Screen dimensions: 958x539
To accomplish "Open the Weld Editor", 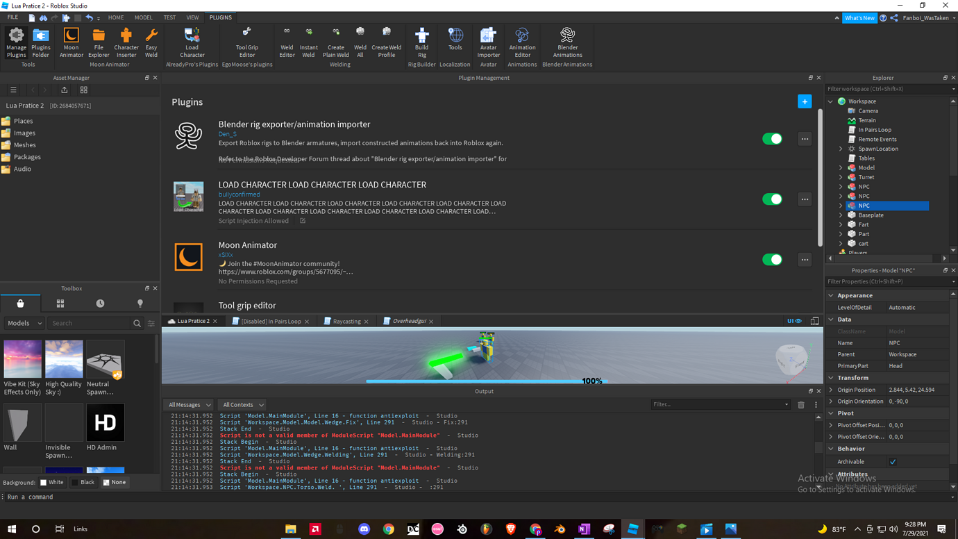I will coord(287,42).
